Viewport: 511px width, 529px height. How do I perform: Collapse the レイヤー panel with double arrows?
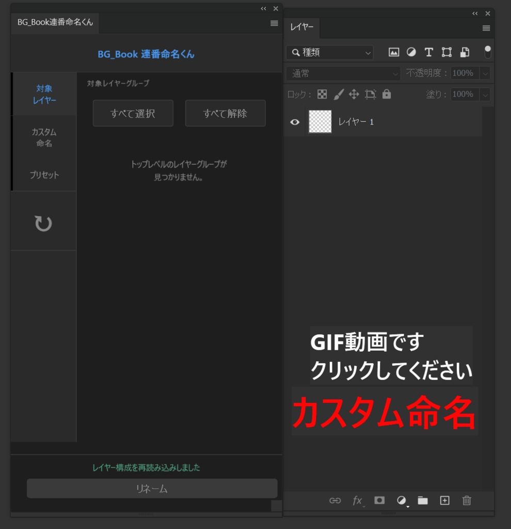click(475, 13)
